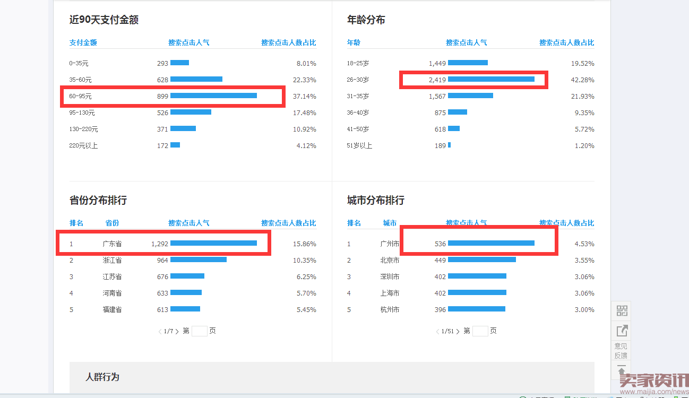The width and height of the screenshot is (689, 398).
Task: Click 搜索点击人气 header in 省份分布排行 table
Action: [x=189, y=223]
